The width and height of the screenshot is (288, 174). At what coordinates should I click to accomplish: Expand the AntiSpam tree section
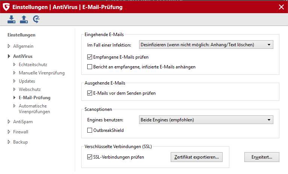(9, 122)
